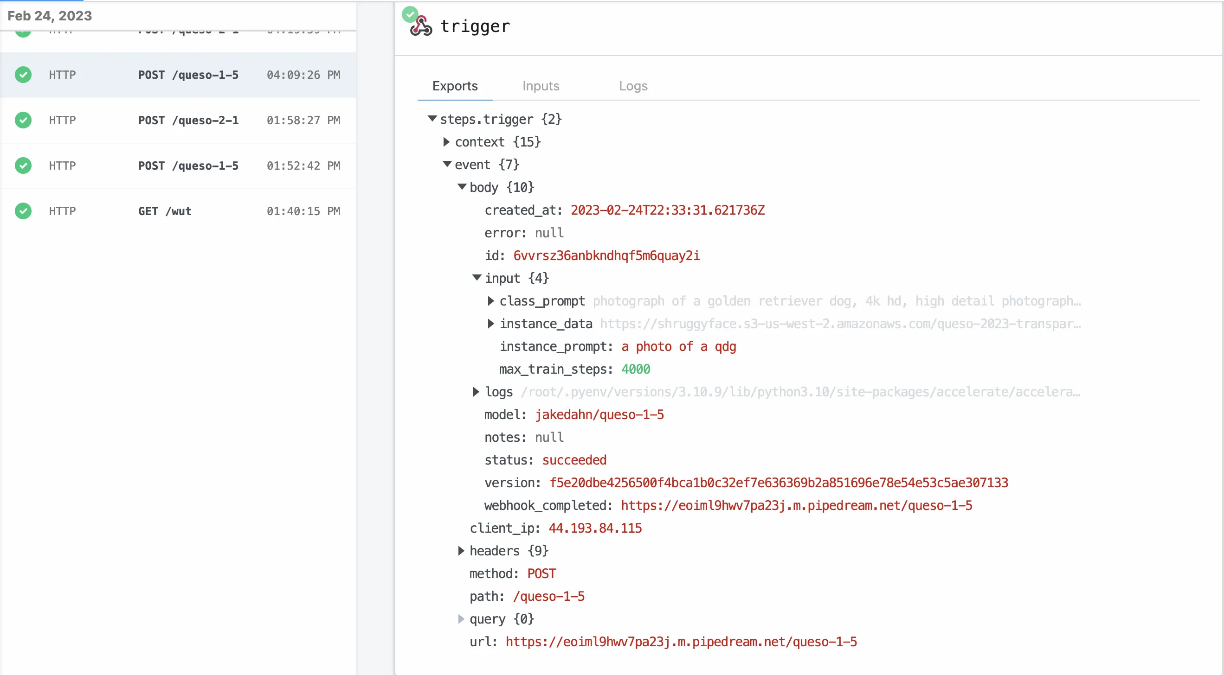Click the success checkmark on the selected 04:09:26 request

click(23, 75)
